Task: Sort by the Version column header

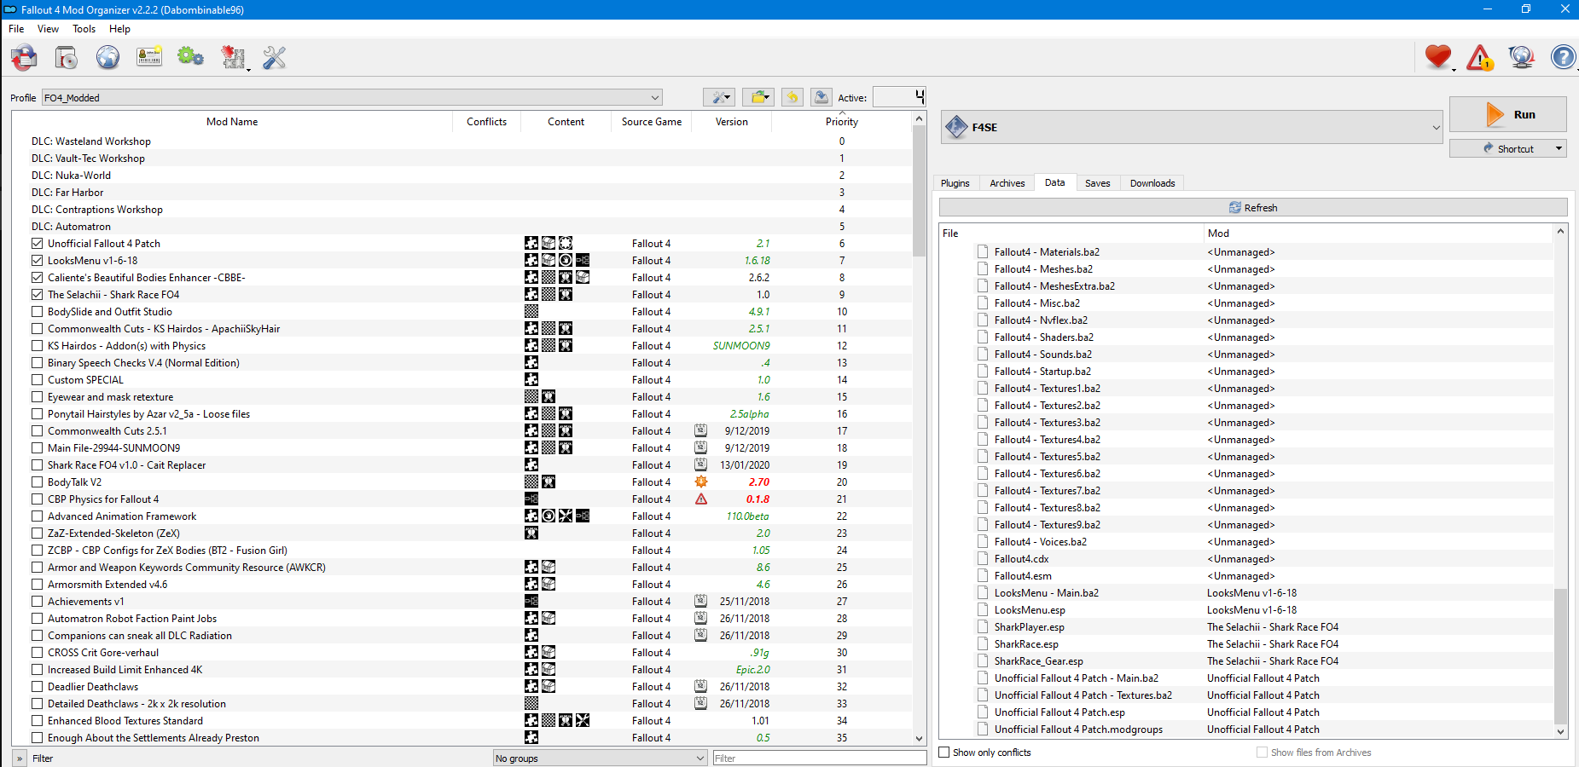Action: coord(731,122)
